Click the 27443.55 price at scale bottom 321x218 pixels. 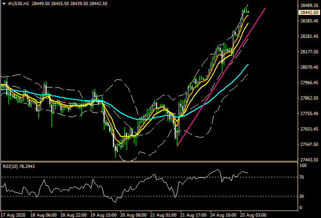point(307,160)
